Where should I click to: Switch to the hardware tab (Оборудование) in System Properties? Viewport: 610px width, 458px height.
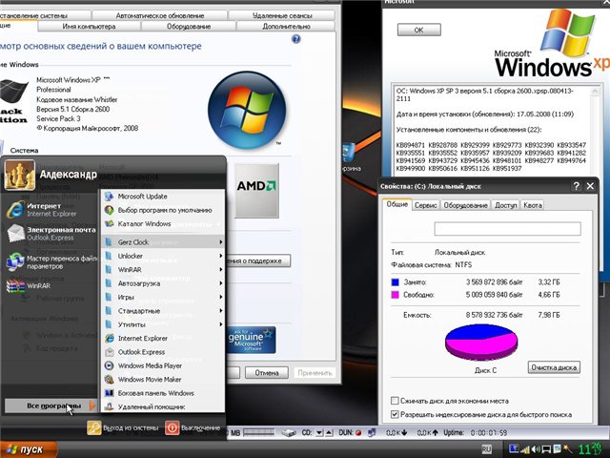189,27
